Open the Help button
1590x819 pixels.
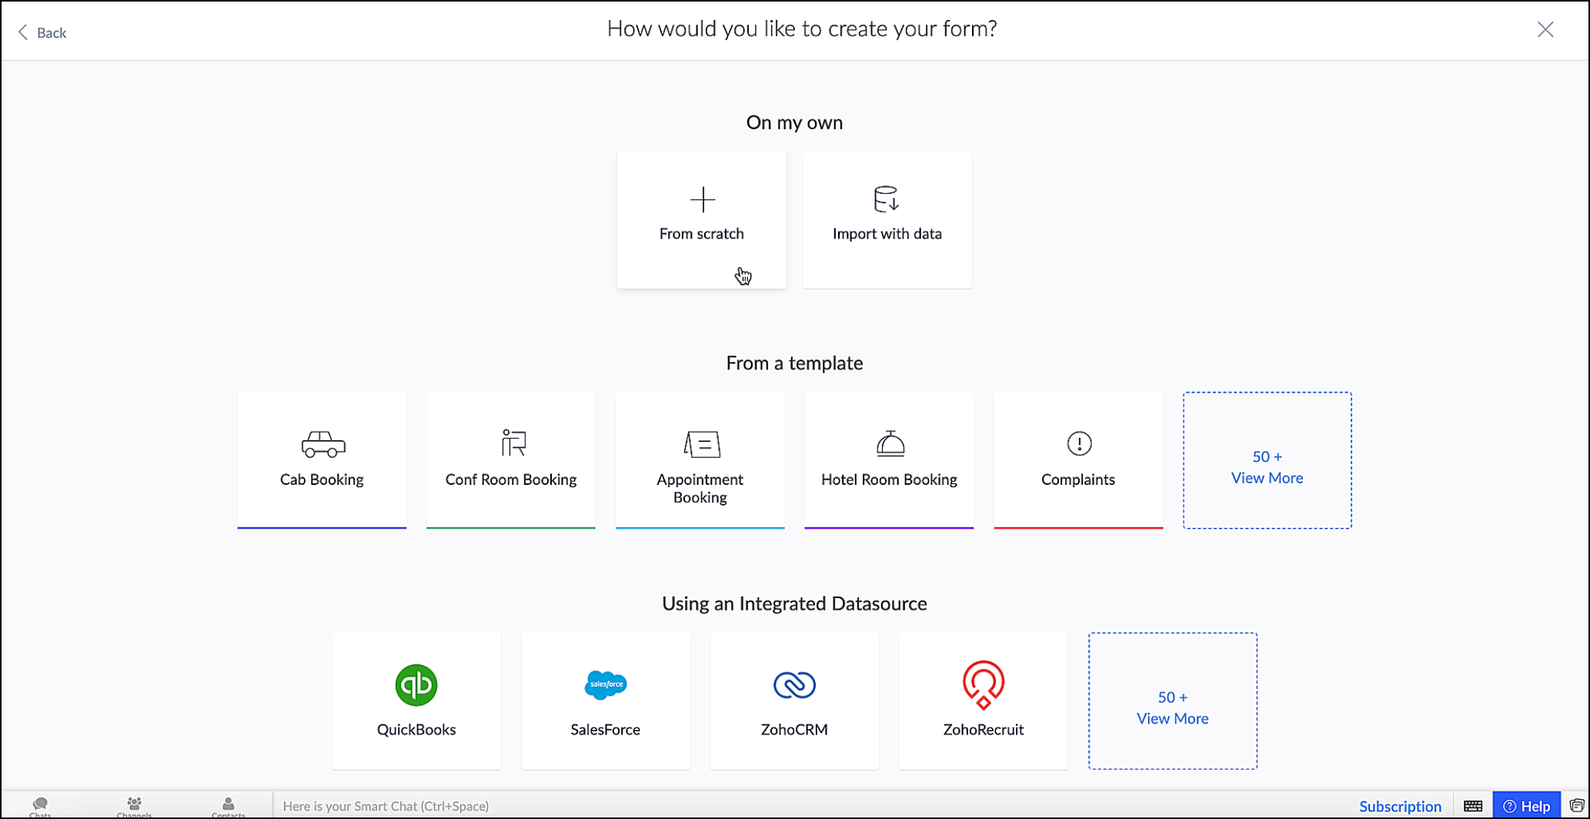pyautogui.click(x=1527, y=806)
